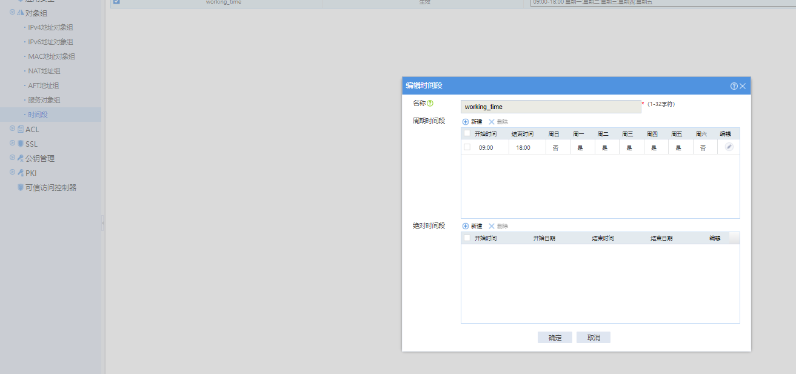The width and height of the screenshot is (796, 374).
Task: Click the 18:00 end time cell
Action: 523,147
